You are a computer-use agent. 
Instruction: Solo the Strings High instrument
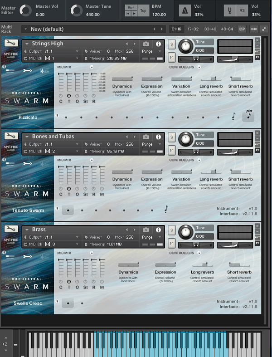click(172, 44)
